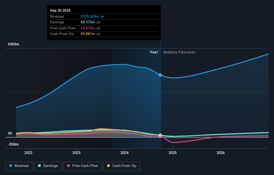This screenshot has height=175, width=274.
Task: Toggle the Free Cash Flow legend series
Action: tap(82, 166)
